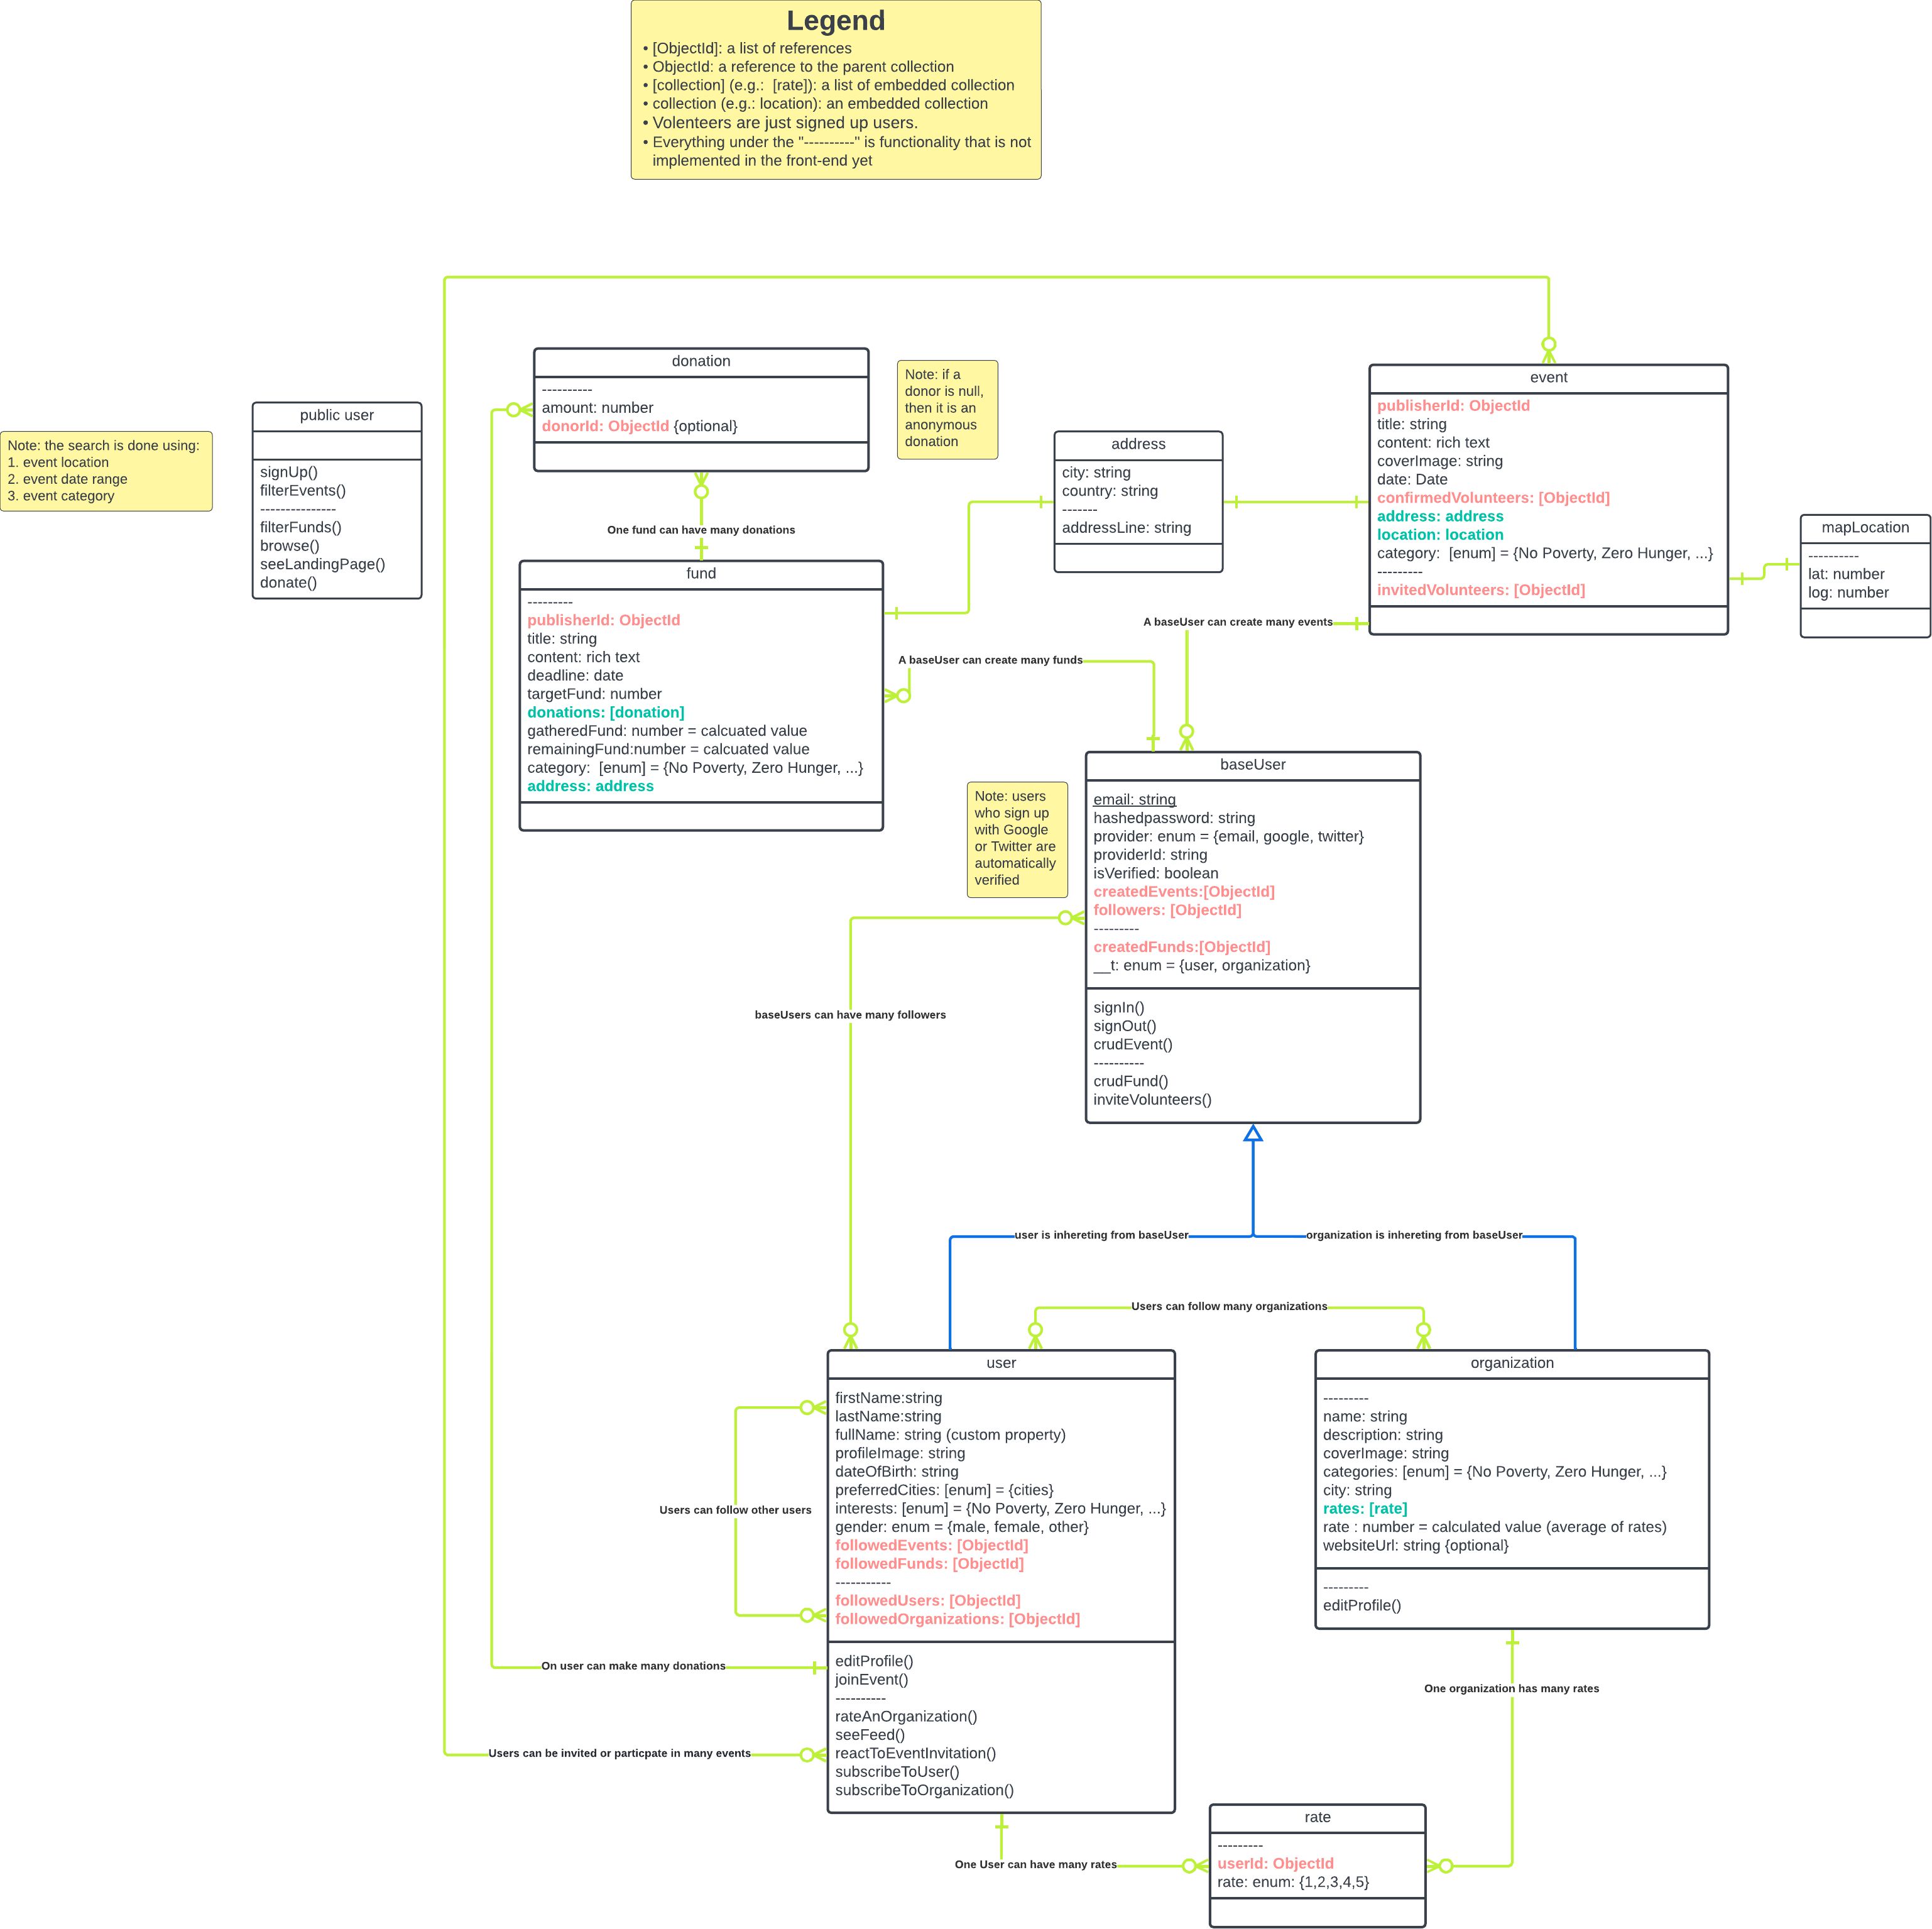Click the 'baseUsers can have many followers' label
The width and height of the screenshot is (1932, 1929).
(x=849, y=1014)
